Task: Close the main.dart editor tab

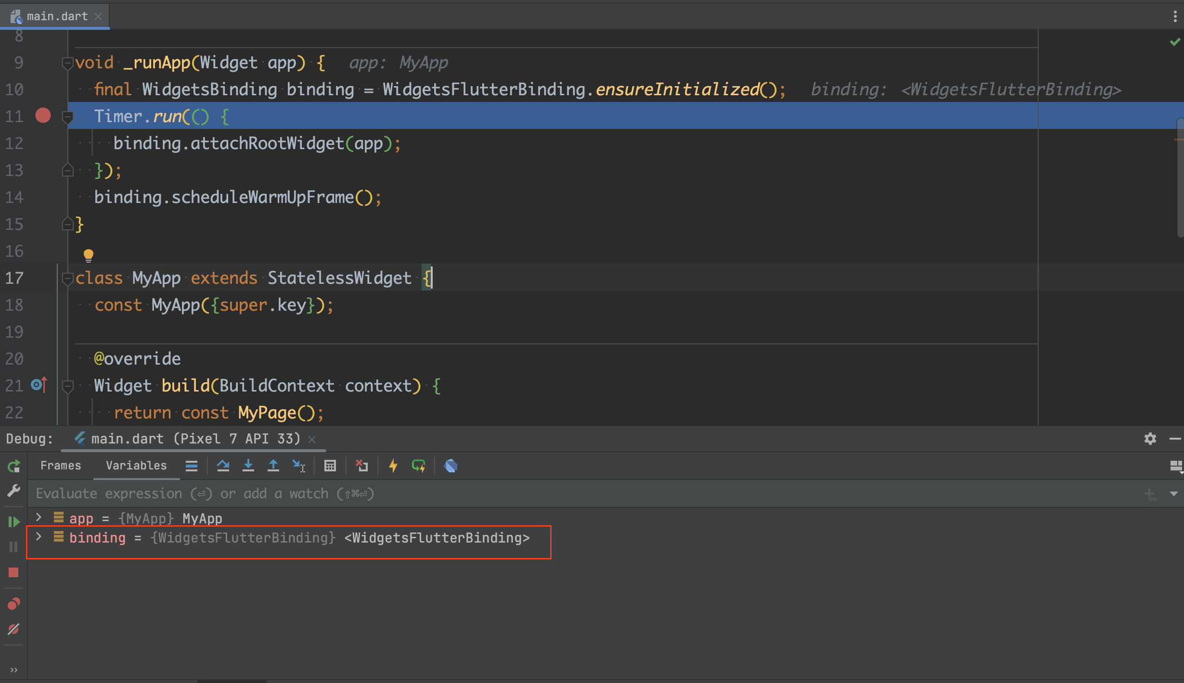Action: point(98,16)
